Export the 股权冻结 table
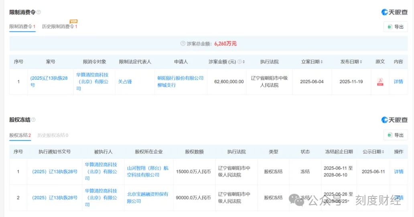The width and height of the screenshot is (414, 217). tap(396, 135)
